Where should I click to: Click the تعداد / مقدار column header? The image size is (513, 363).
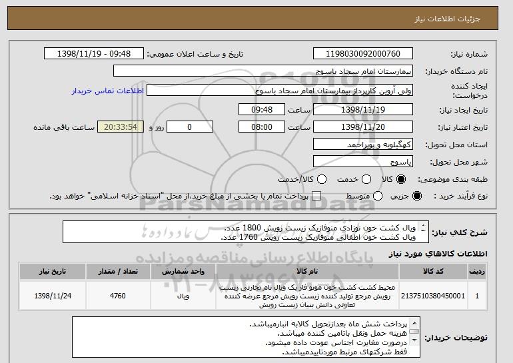pyautogui.click(x=118, y=272)
